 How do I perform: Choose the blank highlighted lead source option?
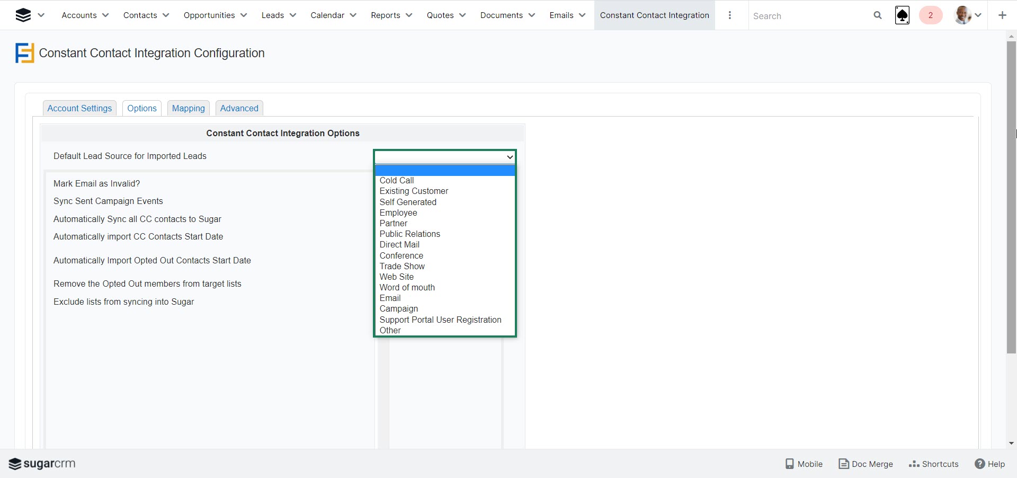445,170
